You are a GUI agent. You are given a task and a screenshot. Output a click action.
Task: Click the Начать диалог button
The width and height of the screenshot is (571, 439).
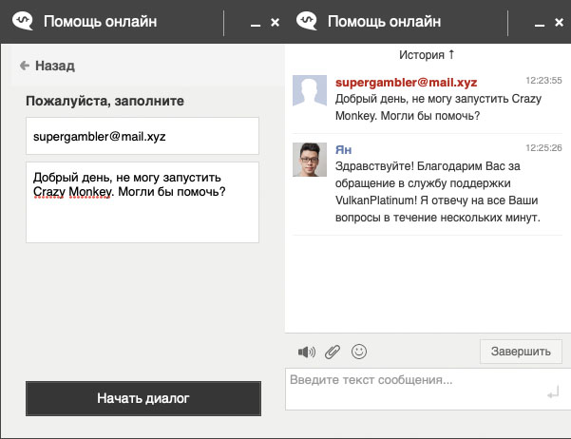(x=143, y=398)
